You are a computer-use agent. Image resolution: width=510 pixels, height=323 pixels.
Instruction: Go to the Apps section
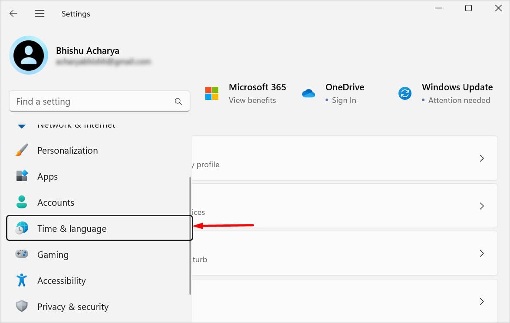point(47,176)
